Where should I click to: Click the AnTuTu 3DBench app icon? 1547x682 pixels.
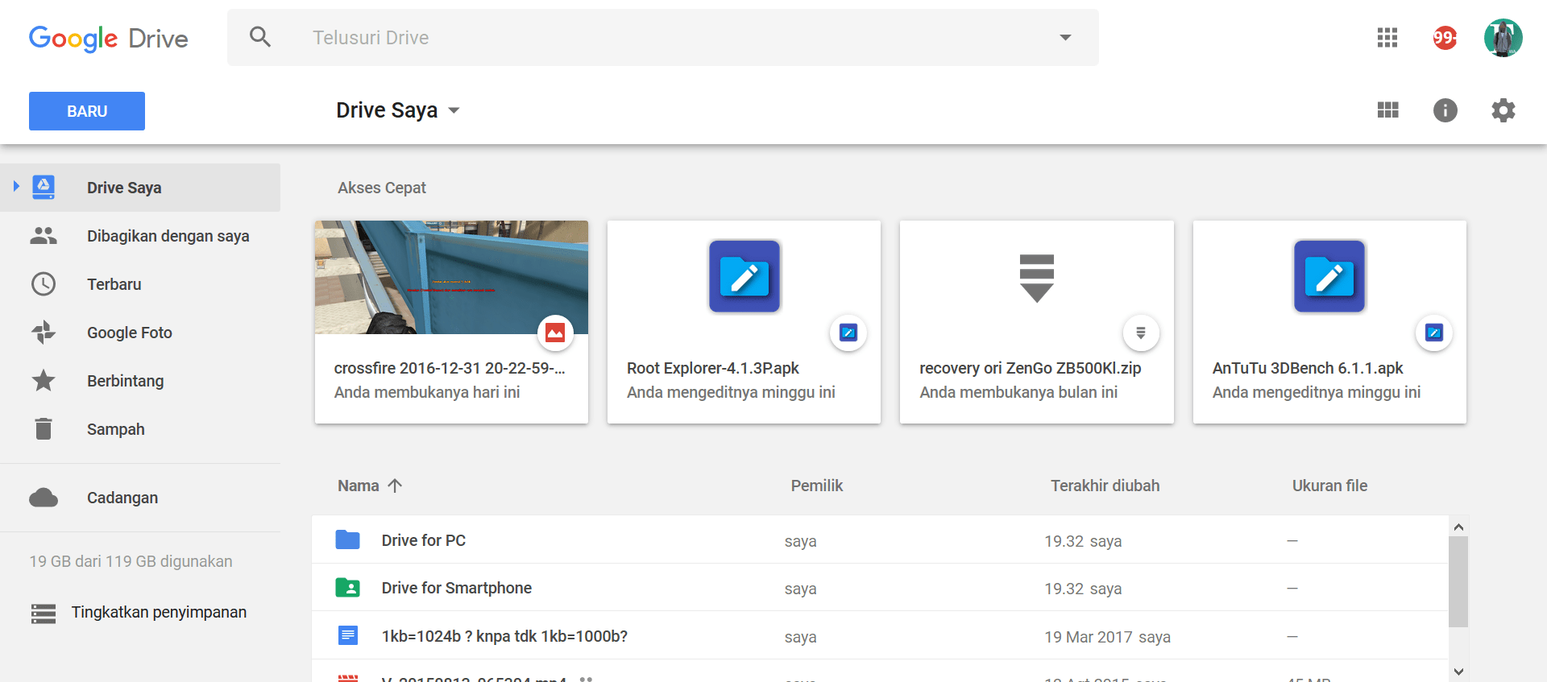1329,276
